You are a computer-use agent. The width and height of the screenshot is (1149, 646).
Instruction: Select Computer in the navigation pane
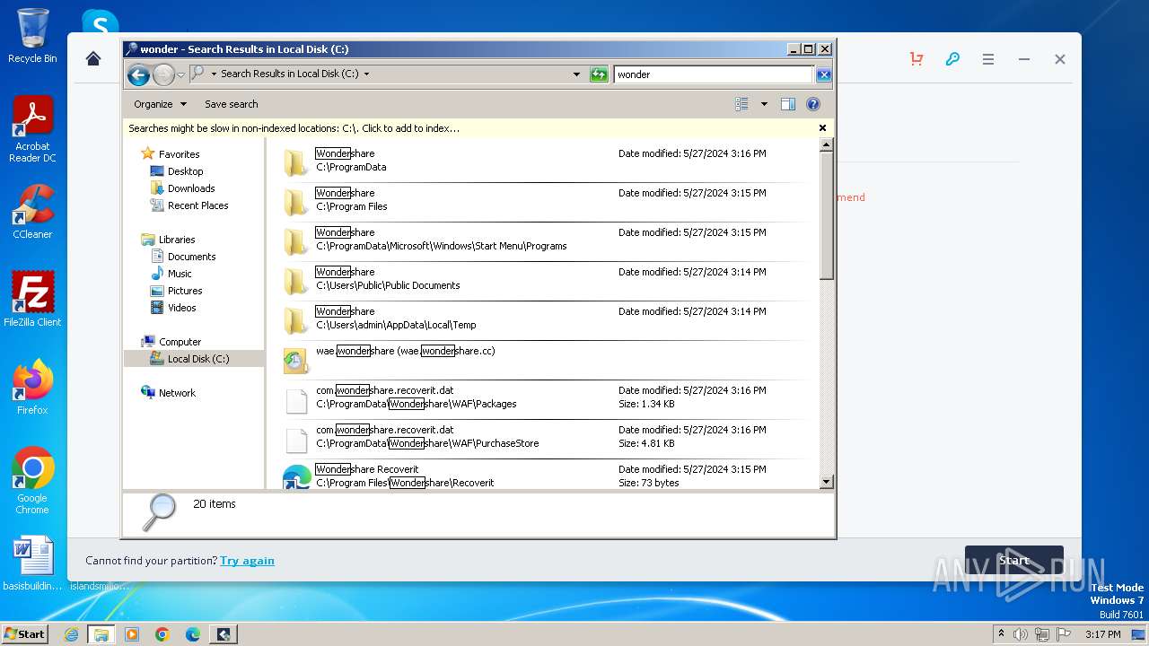tap(180, 342)
